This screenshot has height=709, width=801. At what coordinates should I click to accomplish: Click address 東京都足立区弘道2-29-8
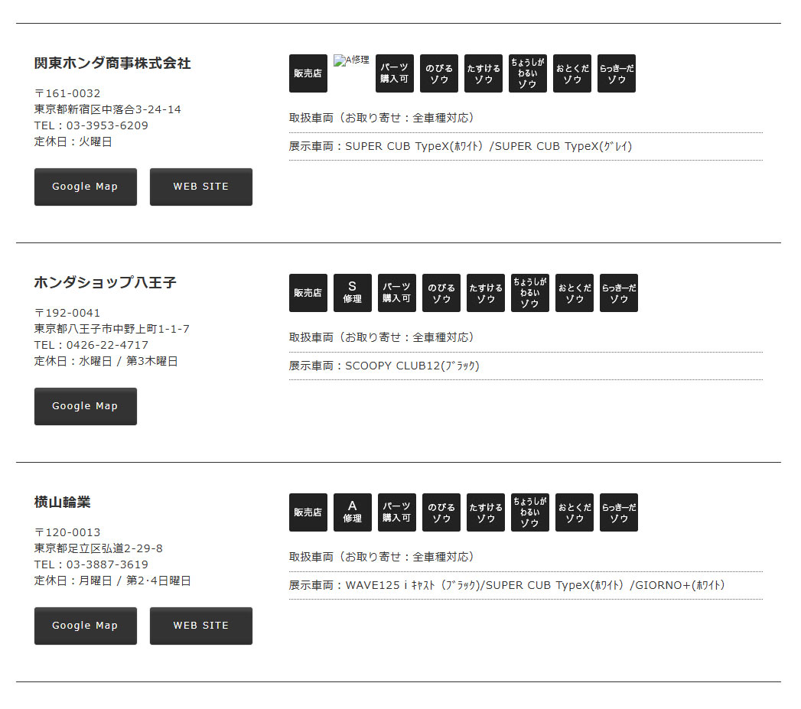[99, 548]
